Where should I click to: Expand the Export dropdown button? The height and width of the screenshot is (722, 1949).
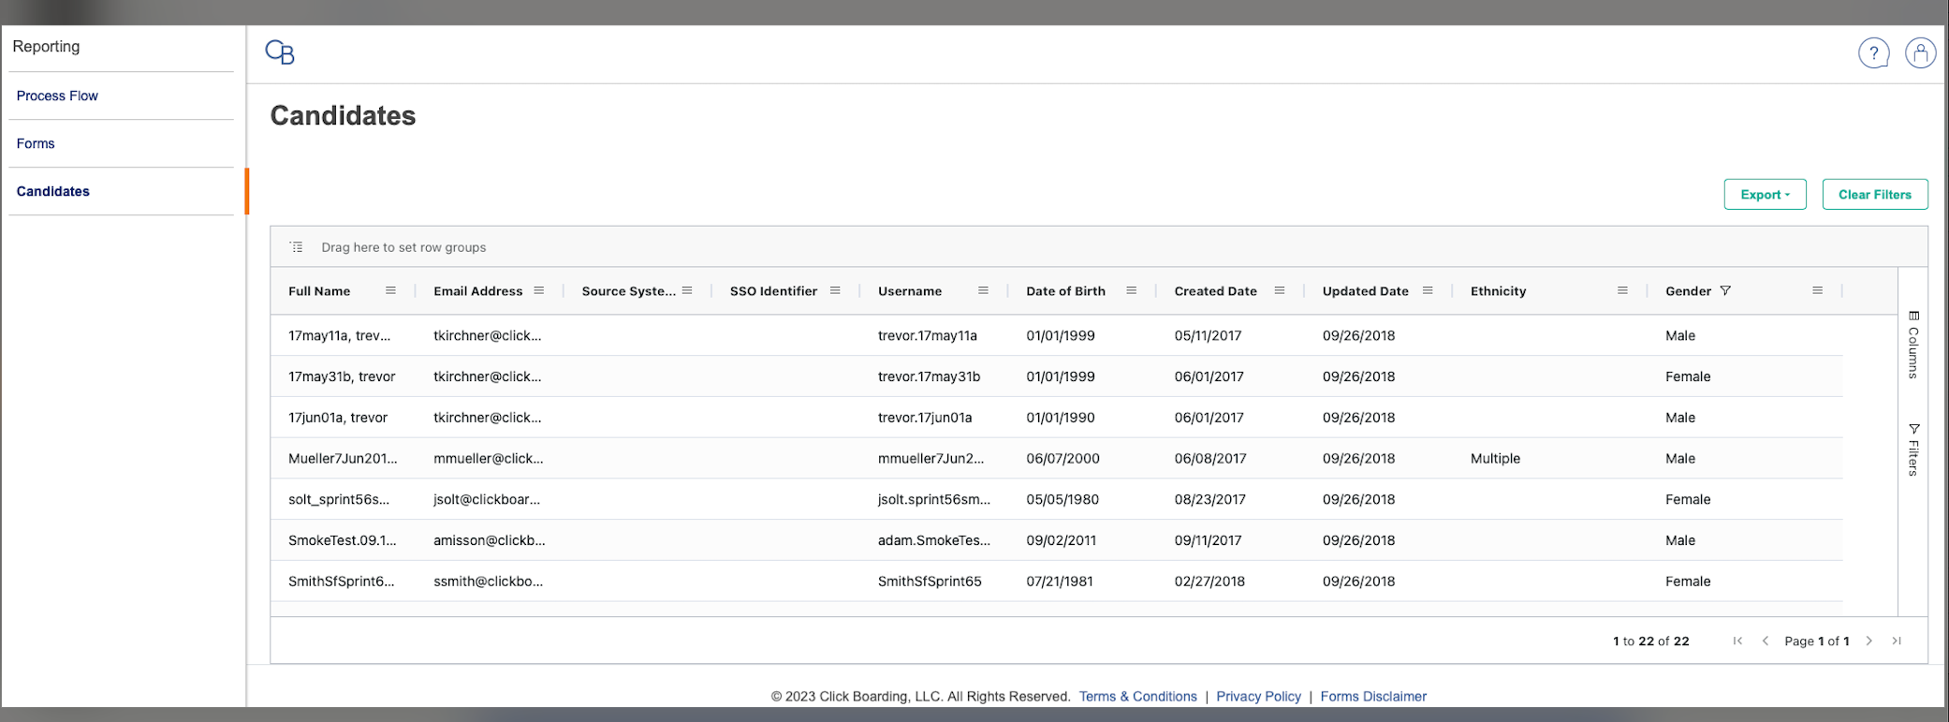(x=1765, y=195)
